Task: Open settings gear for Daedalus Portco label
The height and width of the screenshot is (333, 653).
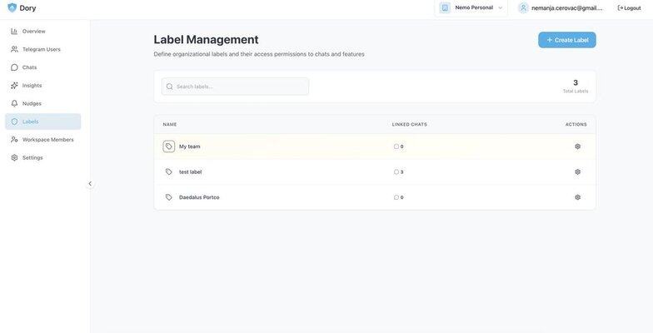Action: [x=577, y=197]
